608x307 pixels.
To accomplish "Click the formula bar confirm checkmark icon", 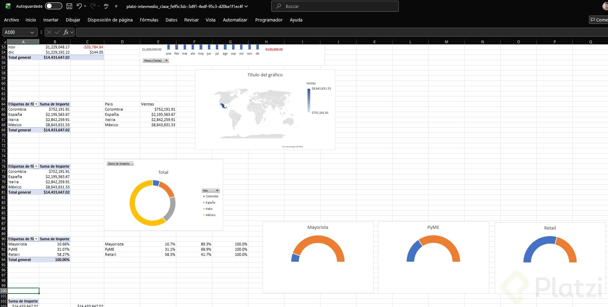I will coord(57,32).
